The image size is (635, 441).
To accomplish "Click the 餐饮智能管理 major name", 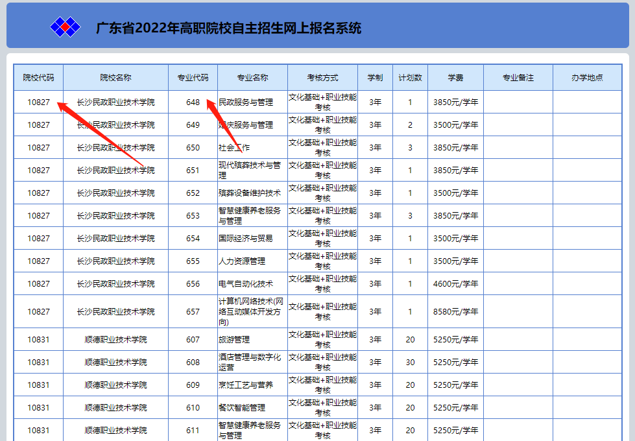I will (x=242, y=407).
